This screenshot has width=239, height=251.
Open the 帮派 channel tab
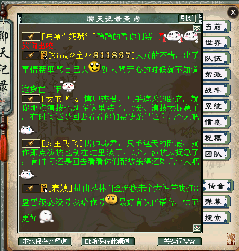216,74
